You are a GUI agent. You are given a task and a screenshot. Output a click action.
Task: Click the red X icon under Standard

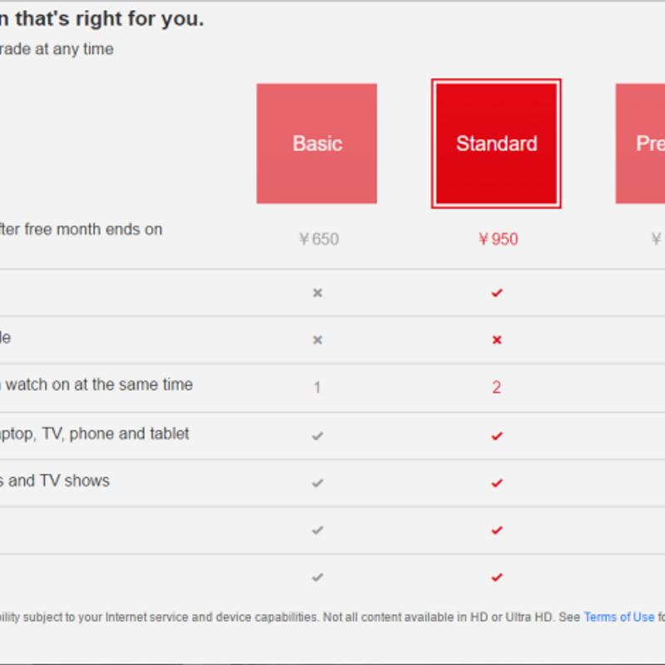(496, 340)
